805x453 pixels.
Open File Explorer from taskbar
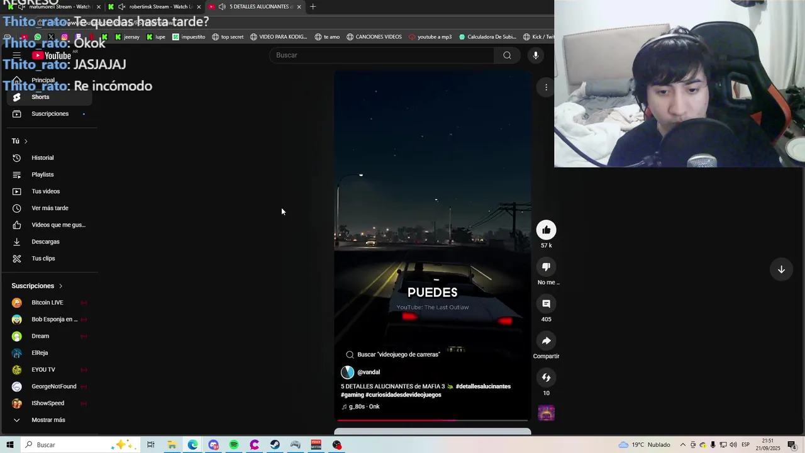(x=172, y=445)
